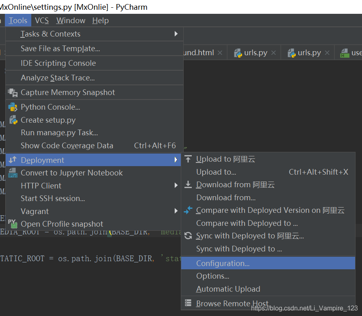Click the HTML file icon on use tab
This screenshot has width=362, height=316.
tap(345, 53)
